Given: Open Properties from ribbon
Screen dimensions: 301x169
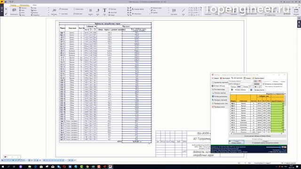Looking at the screenshot, I should (35, 15).
